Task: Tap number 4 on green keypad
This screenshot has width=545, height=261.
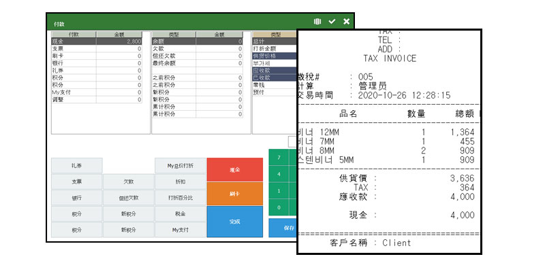Action: [279, 174]
